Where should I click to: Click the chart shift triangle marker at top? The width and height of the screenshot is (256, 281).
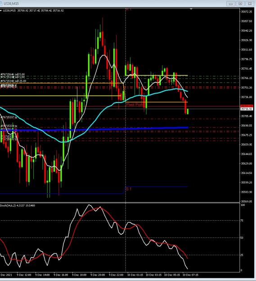pyautogui.click(x=191, y=9)
